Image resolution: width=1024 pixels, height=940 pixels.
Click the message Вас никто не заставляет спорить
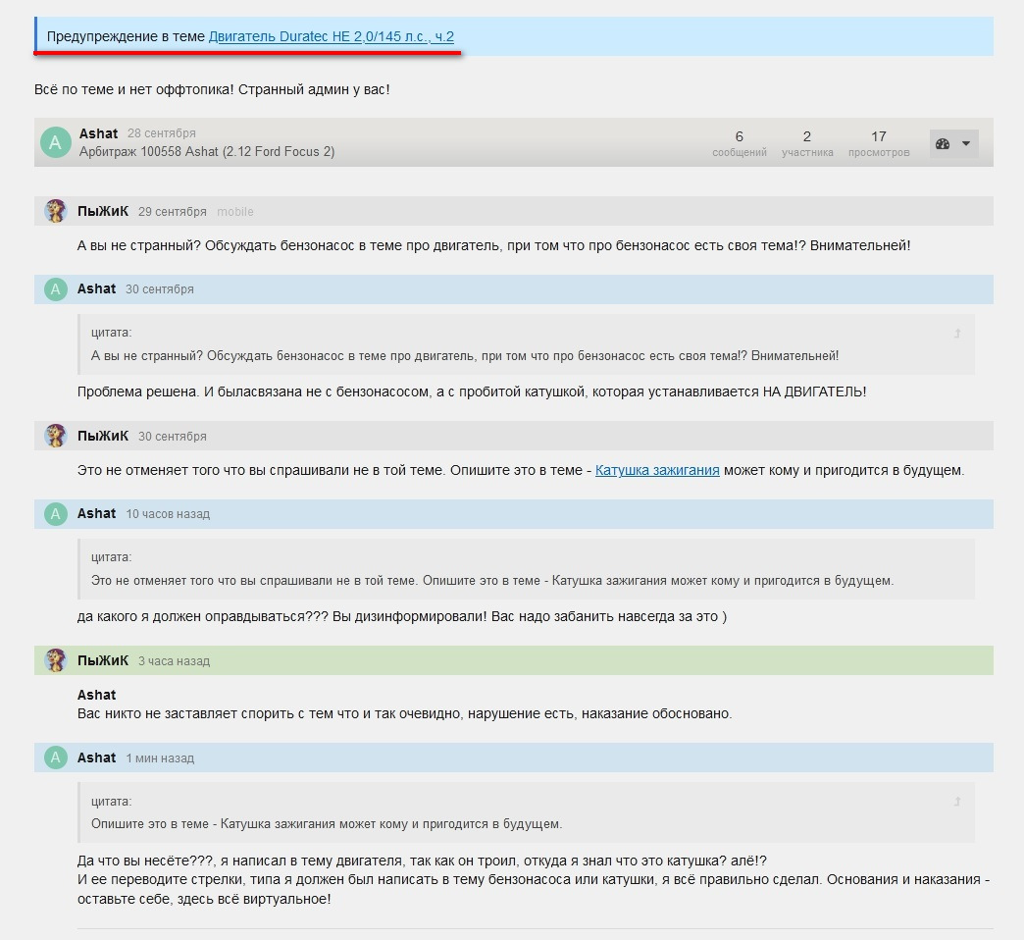coord(404,713)
